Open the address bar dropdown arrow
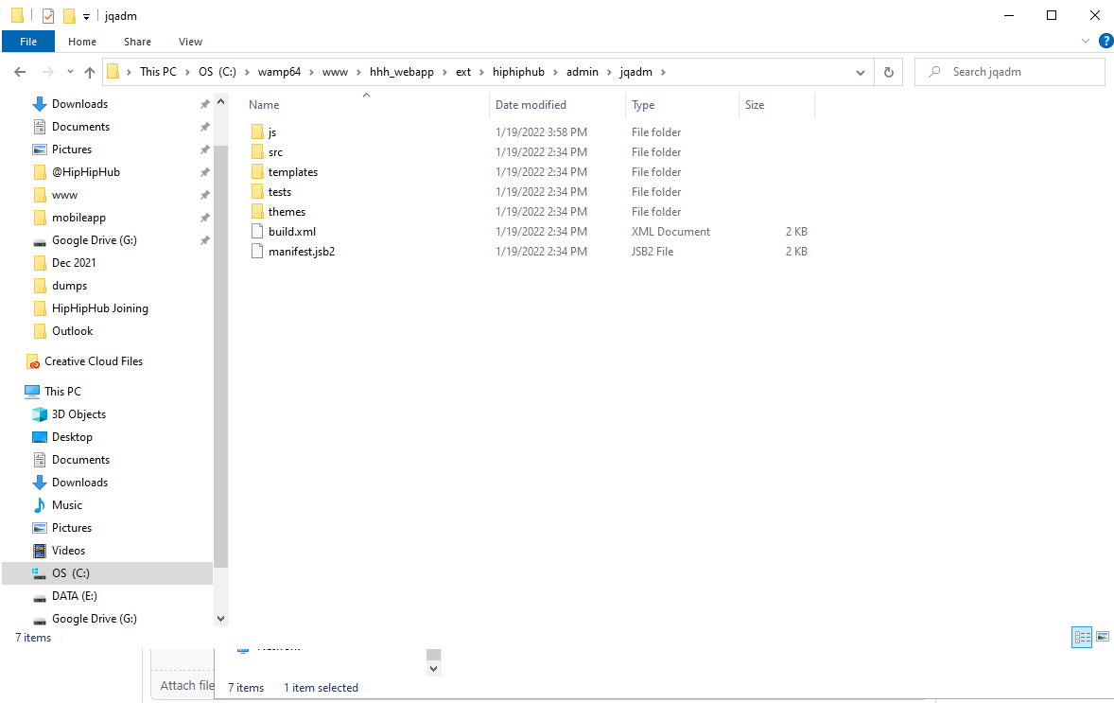Viewport: 1114px width, 703px height. pos(860,71)
